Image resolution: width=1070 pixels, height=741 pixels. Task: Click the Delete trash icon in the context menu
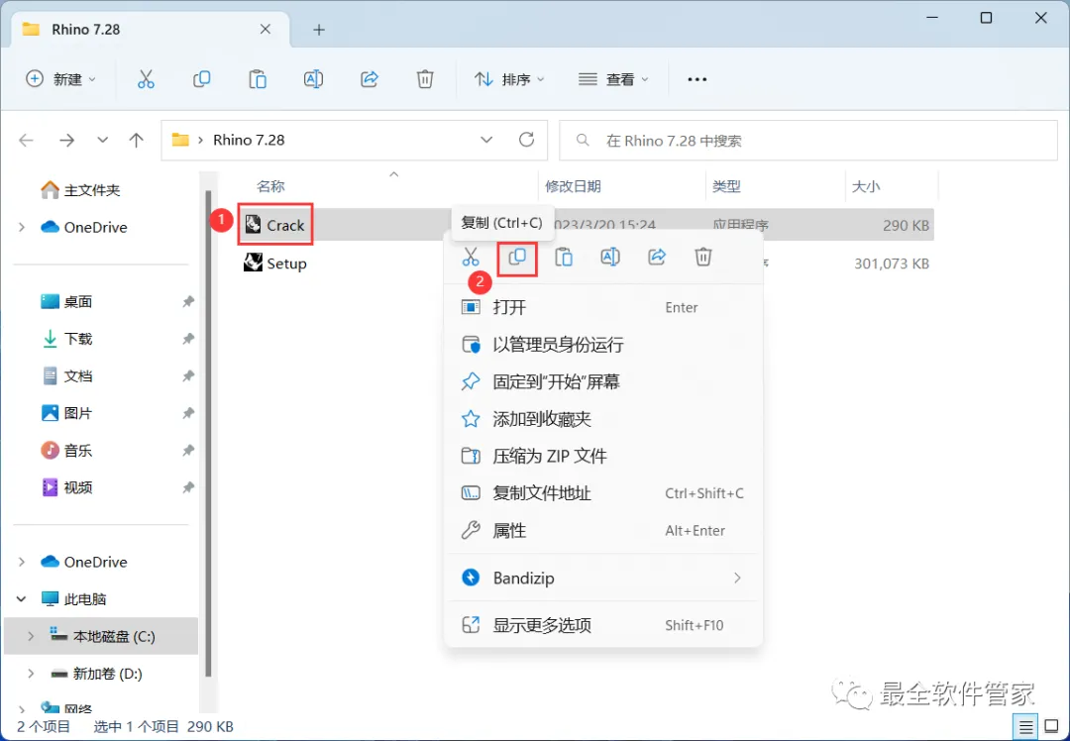click(x=702, y=257)
